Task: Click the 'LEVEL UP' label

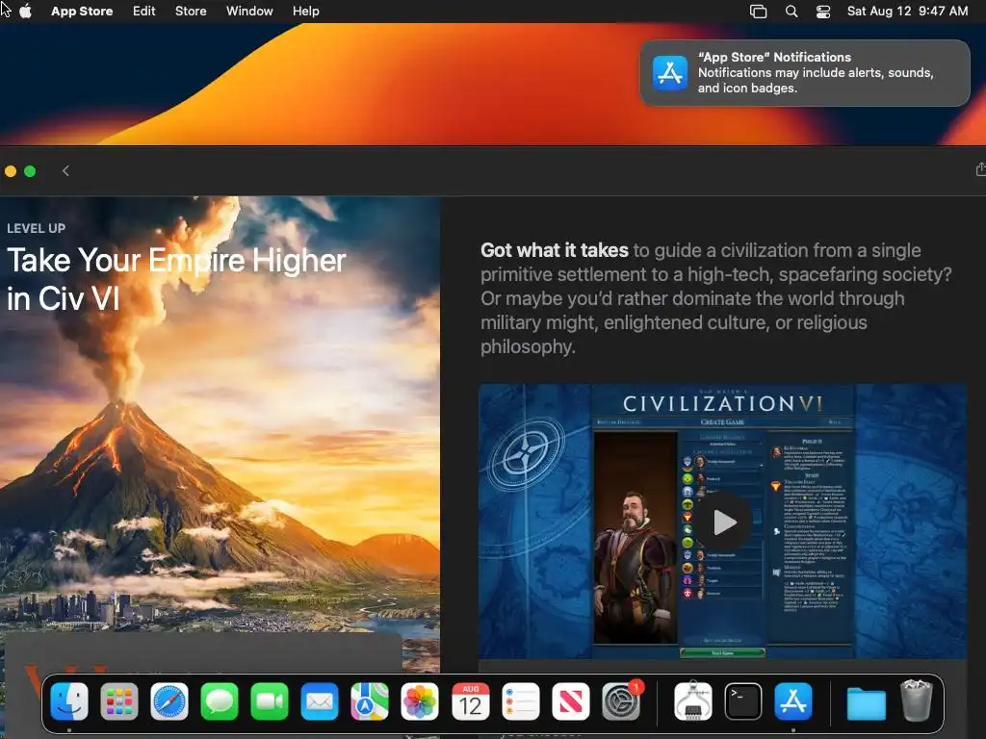Action: (36, 228)
